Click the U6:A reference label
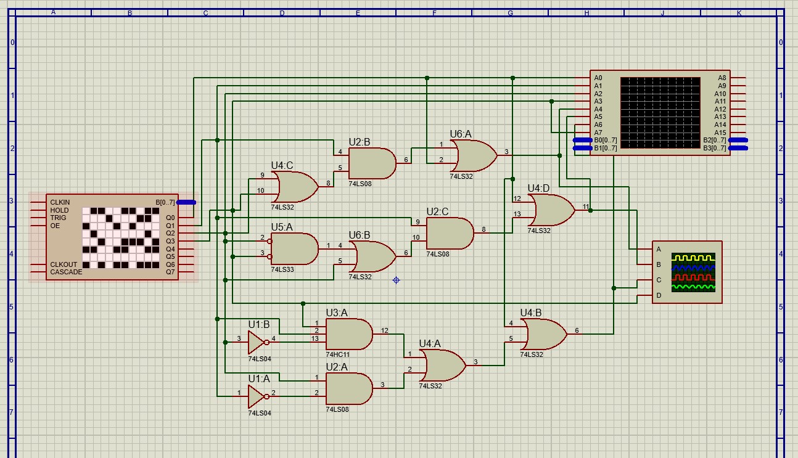Screen dimensions: 798x458 pos(461,134)
